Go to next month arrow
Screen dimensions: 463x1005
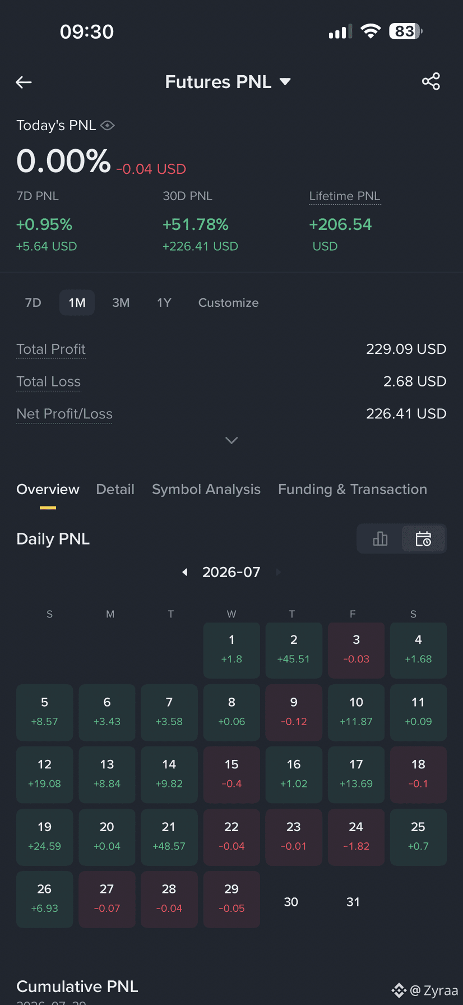pyautogui.click(x=278, y=572)
